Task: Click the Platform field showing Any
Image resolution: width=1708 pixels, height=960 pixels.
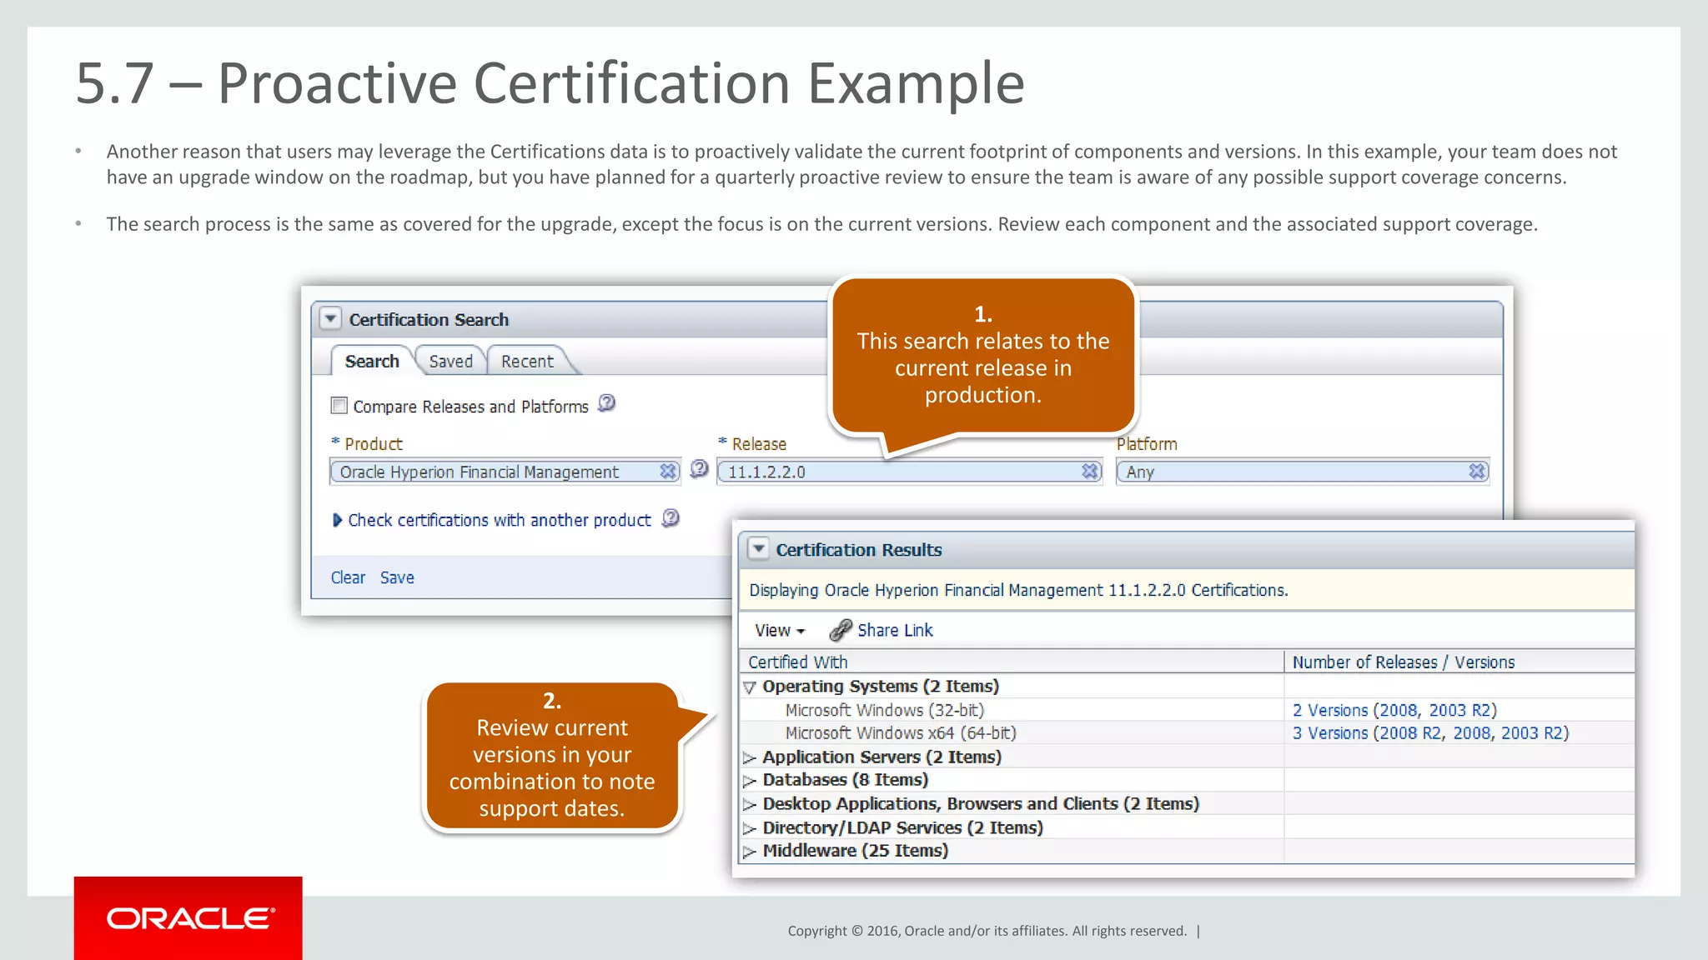Action: [x=1303, y=472]
